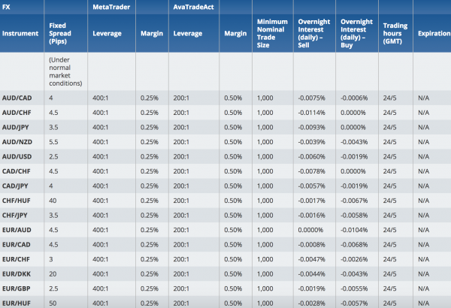
Task: Click the CAD/CHF instrument name
Action: 16,171
